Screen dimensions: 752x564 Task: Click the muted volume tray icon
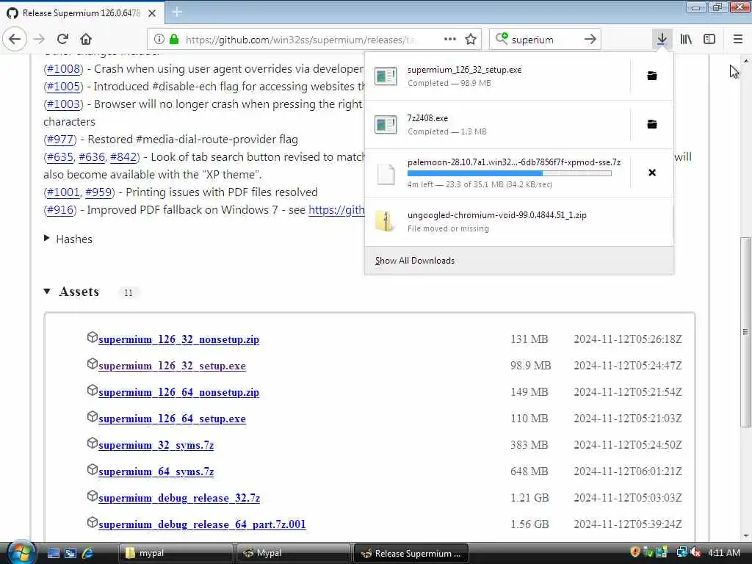point(696,552)
